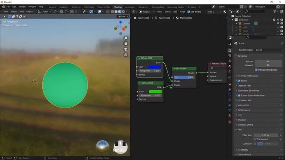
Task: Open the Object Data properties tab icon
Action: 230,110
